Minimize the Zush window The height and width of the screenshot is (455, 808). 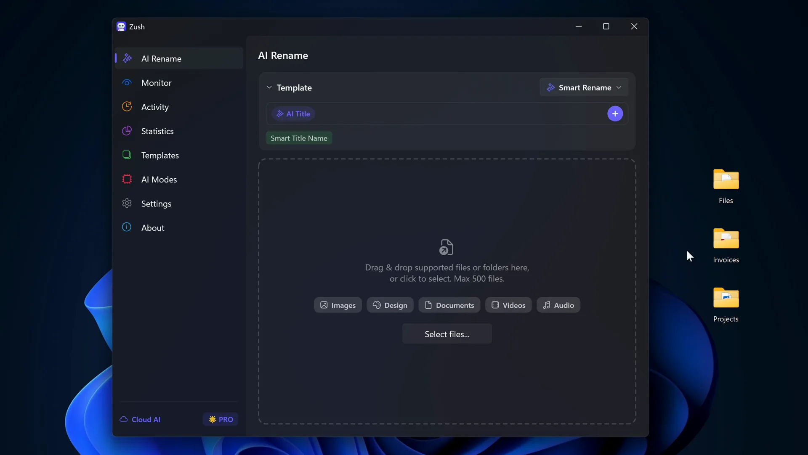click(578, 26)
